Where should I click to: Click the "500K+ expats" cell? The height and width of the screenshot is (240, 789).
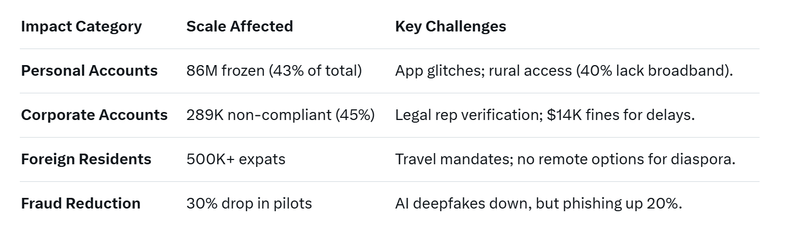tap(235, 159)
